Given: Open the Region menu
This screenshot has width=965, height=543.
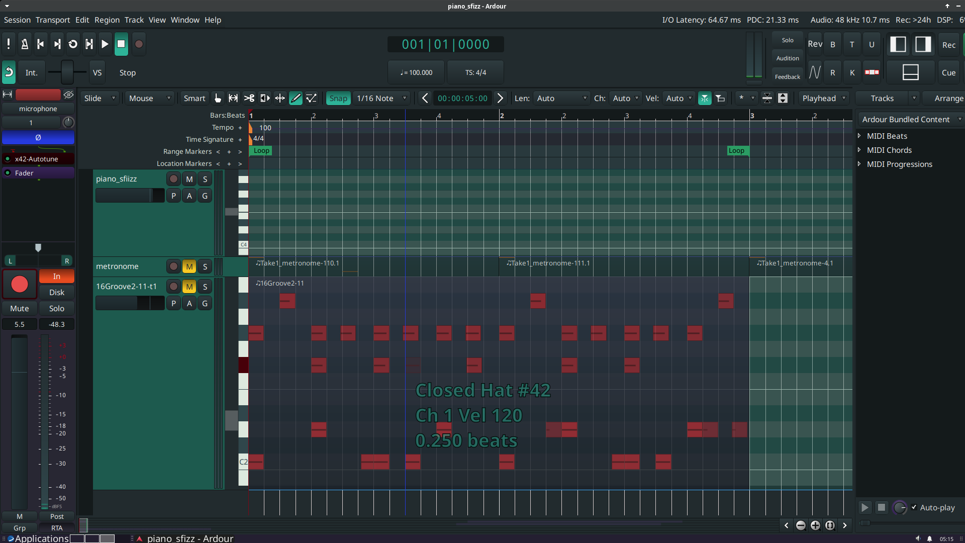Looking at the screenshot, I should tap(107, 20).
